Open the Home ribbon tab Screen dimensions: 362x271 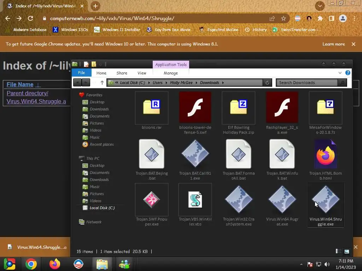click(x=101, y=73)
